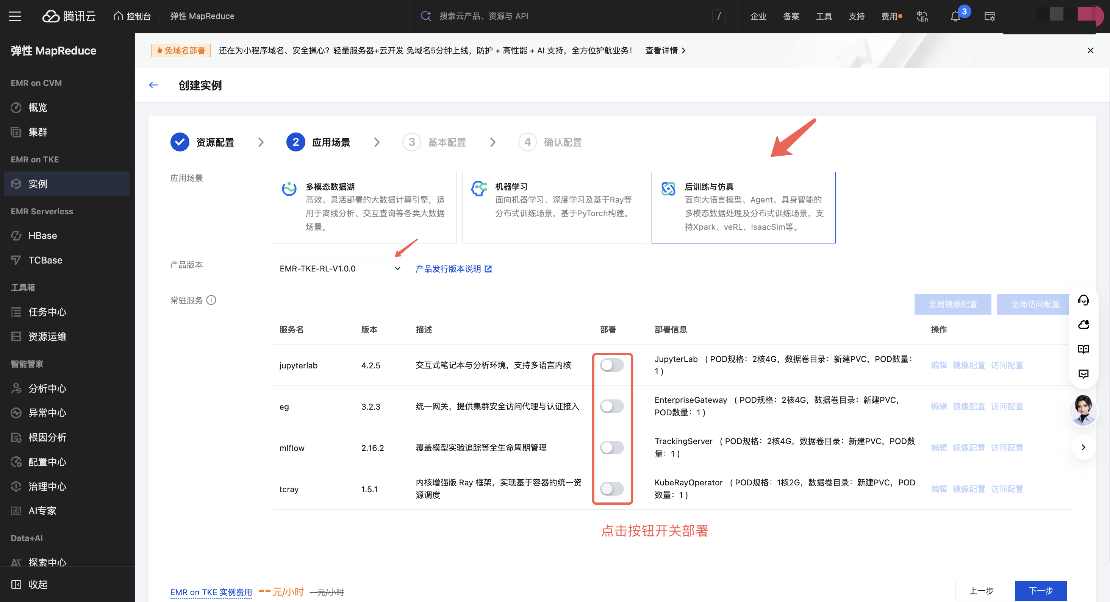Open the notifications bell

955,16
